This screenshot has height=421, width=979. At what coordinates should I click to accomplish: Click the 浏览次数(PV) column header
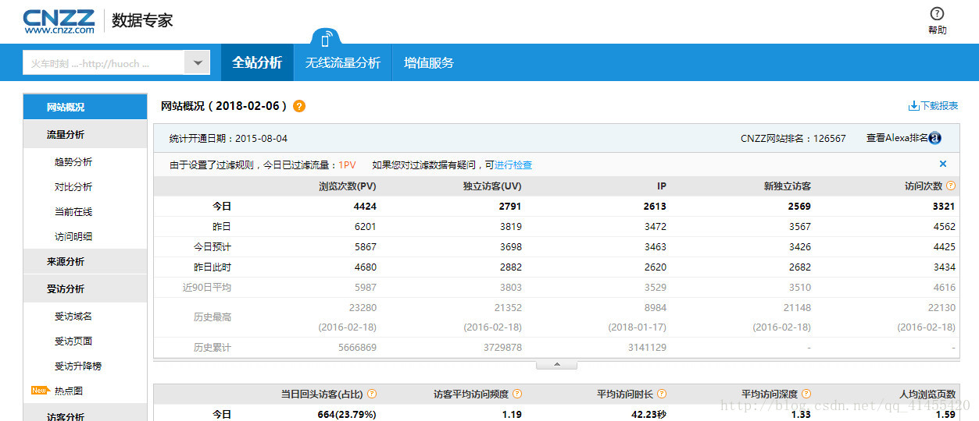[x=348, y=186]
